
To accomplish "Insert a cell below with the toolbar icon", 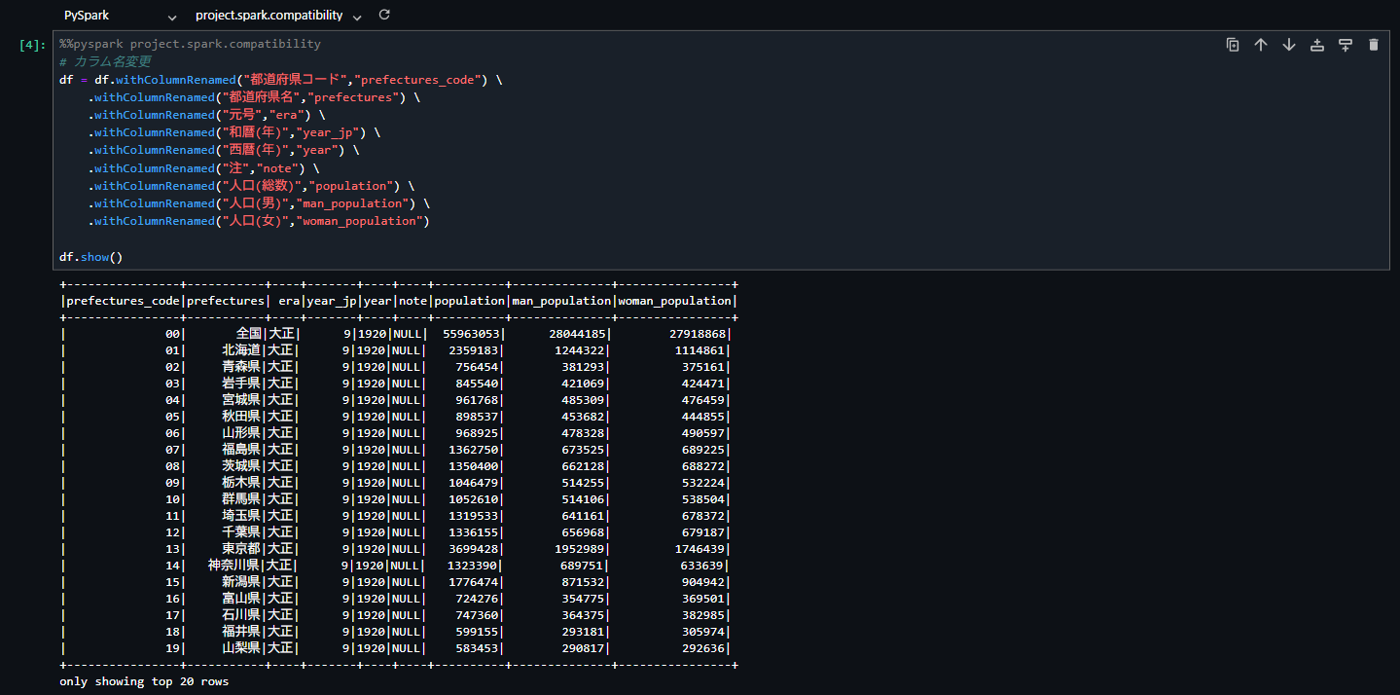I will click(1346, 45).
